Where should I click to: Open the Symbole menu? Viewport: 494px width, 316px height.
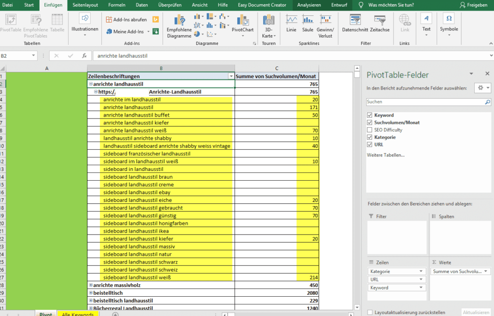click(449, 25)
